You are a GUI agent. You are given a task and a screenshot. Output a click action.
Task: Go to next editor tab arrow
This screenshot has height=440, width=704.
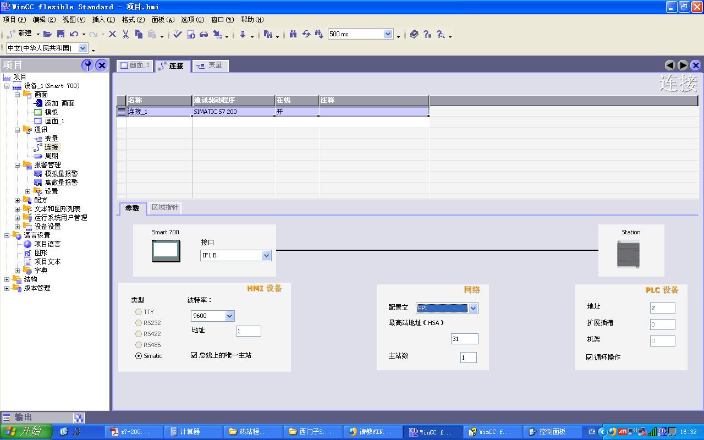[683, 65]
